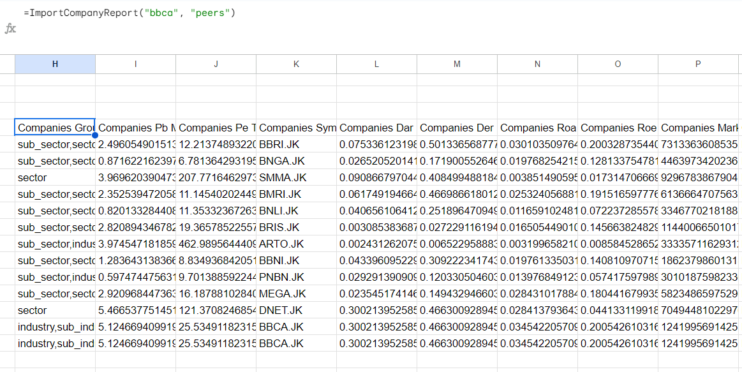Click the sector cell in DNET.JK row
The image size is (742, 372).
(55, 310)
